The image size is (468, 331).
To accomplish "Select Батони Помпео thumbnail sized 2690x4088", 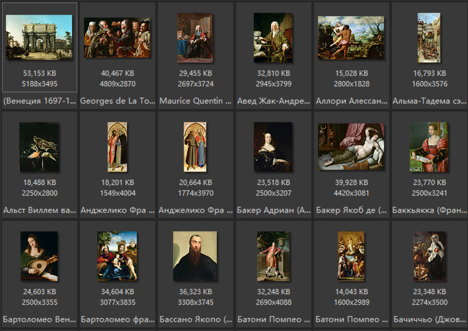I will (x=273, y=256).
